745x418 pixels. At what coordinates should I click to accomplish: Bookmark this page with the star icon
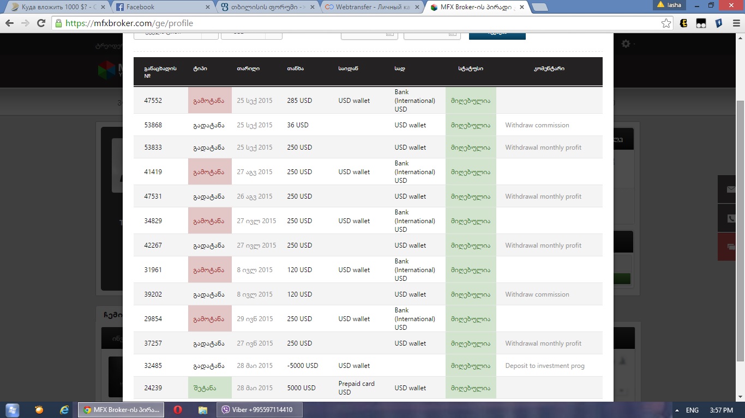point(666,23)
